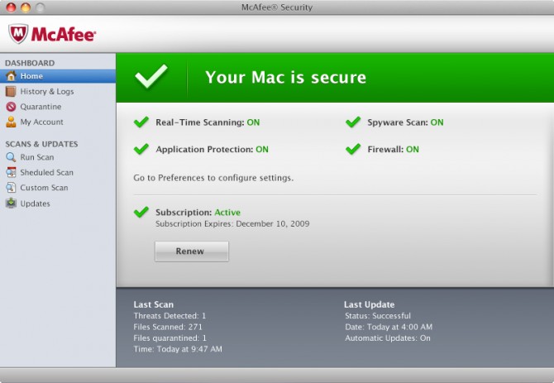The width and height of the screenshot is (554, 383).
Task: Click Real-Time Scanning ON status
Action: tap(253, 122)
